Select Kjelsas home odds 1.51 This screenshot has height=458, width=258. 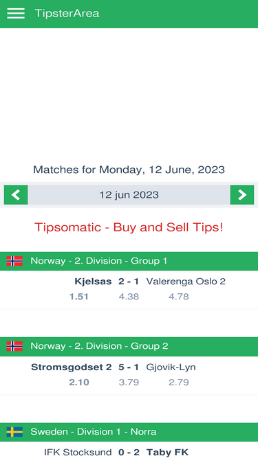point(79,297)
